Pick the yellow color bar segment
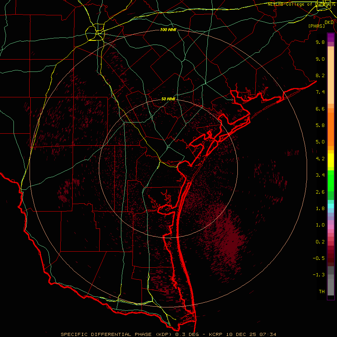337x337 pixels. pos(331,160)
